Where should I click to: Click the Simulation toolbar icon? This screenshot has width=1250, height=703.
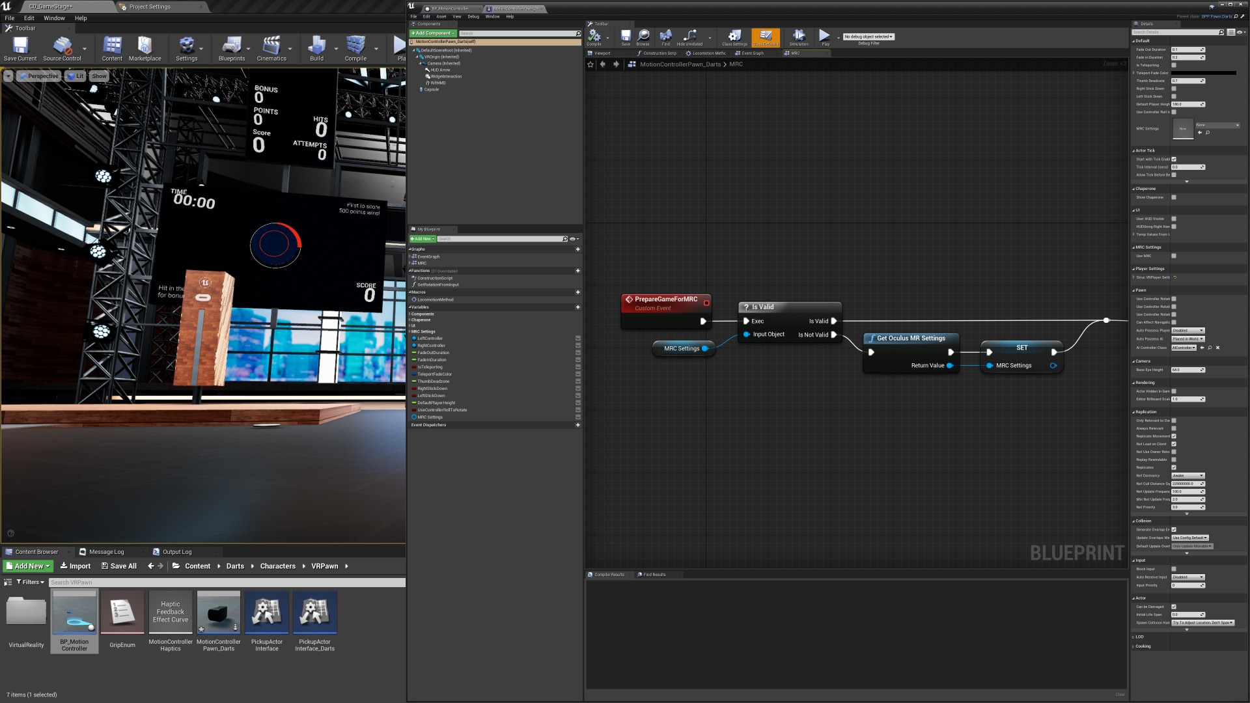(799, 37)
